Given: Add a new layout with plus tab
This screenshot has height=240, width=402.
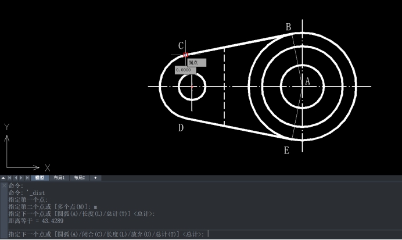Looking at the screenshot, I should (x=95, y=178).
